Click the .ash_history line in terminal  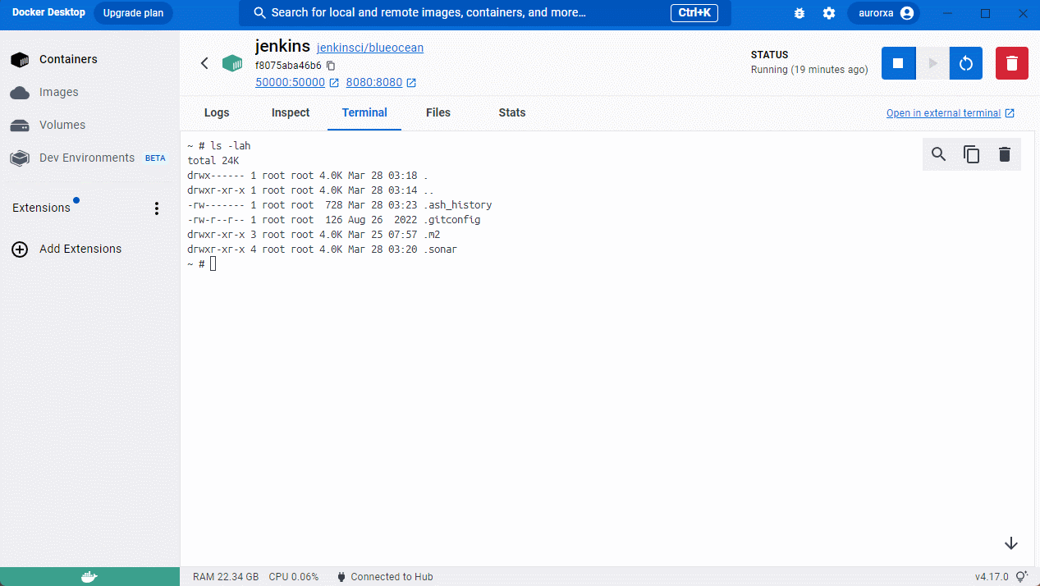[340, 205]
